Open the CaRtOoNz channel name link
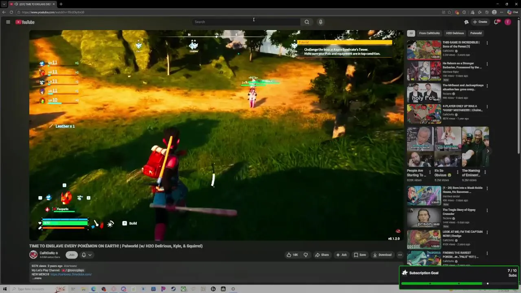 [x=47, y=253]
